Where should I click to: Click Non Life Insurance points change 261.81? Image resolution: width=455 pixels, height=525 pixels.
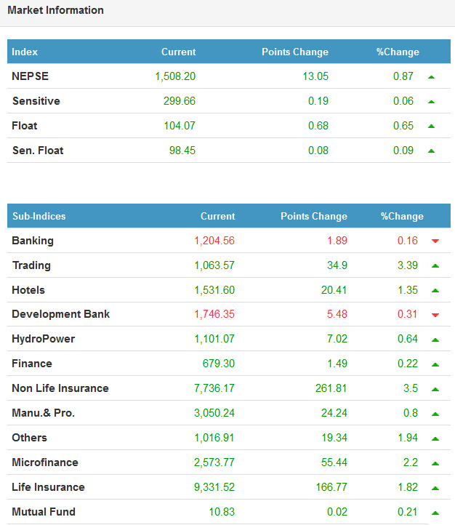click(x=331, y=388)
